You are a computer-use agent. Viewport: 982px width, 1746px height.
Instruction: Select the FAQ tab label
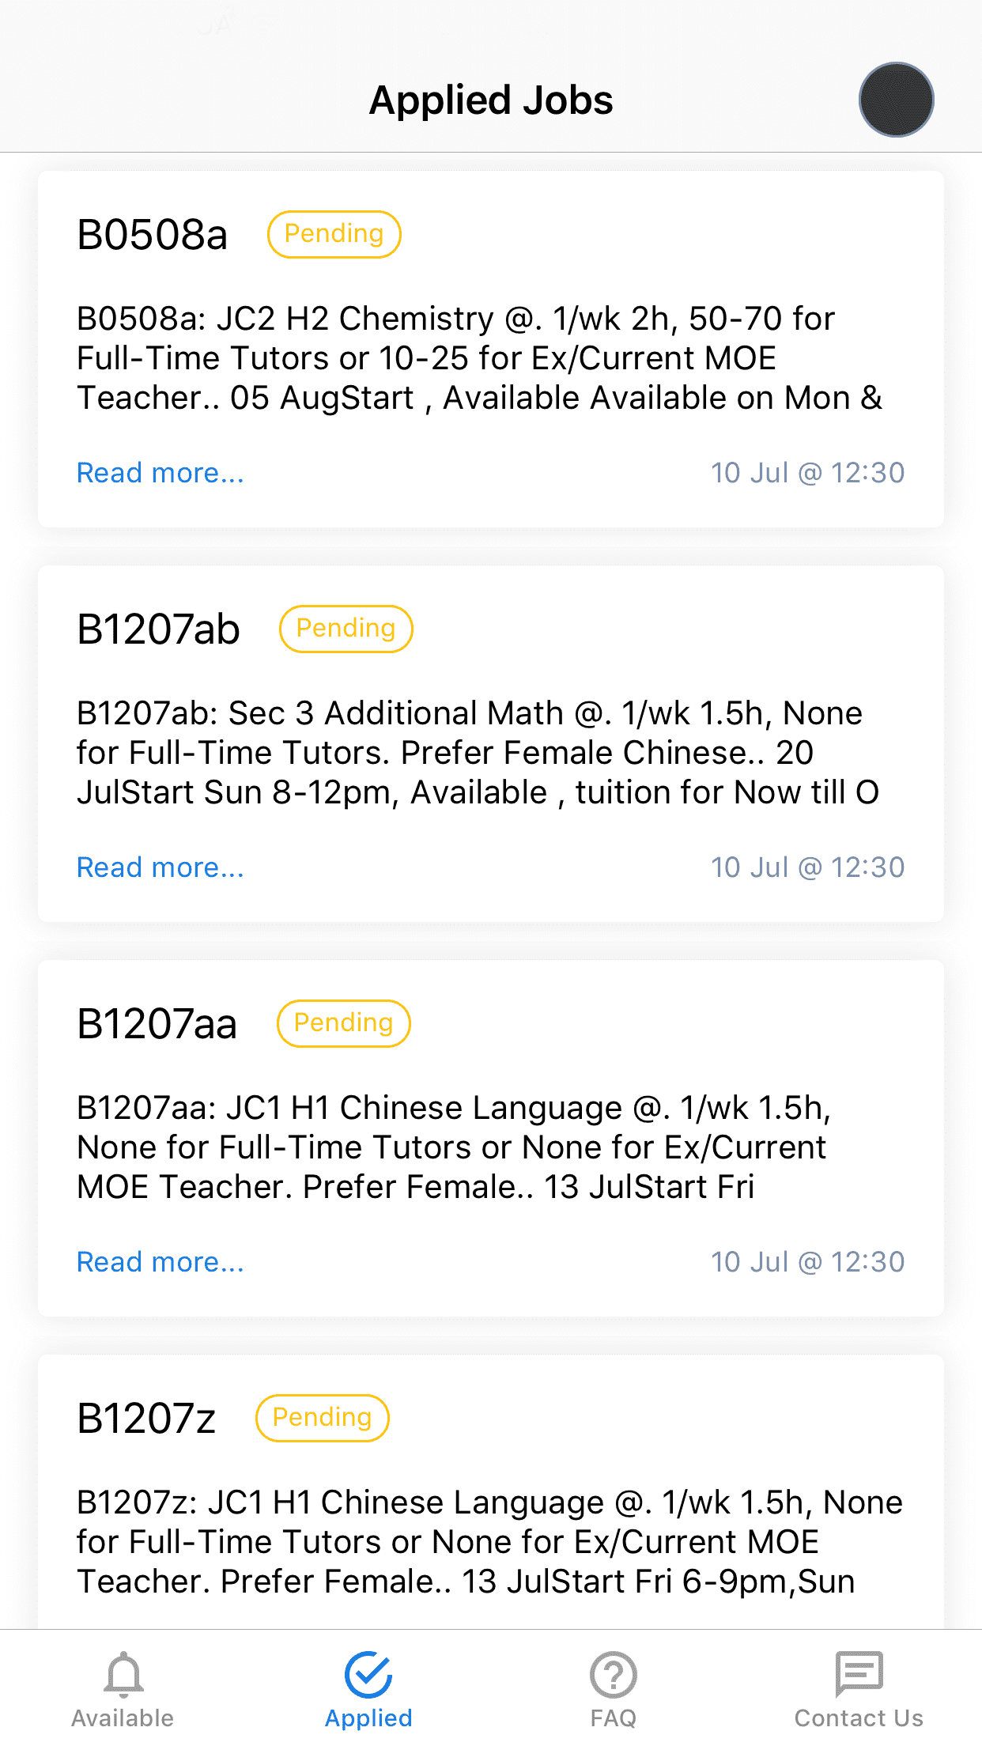tap(613, 1718)
